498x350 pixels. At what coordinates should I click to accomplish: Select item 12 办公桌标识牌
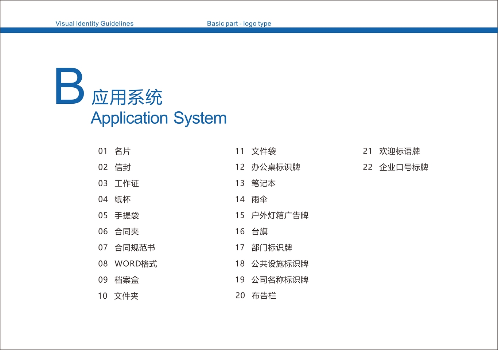(268, 167)
